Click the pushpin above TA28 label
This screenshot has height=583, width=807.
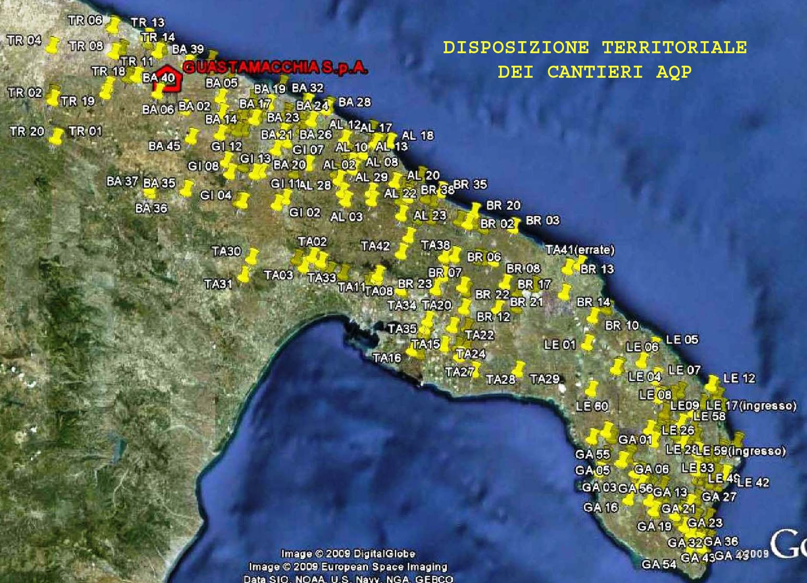tap(518, 369)
